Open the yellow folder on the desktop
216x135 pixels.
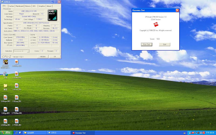tap(5, 86)
